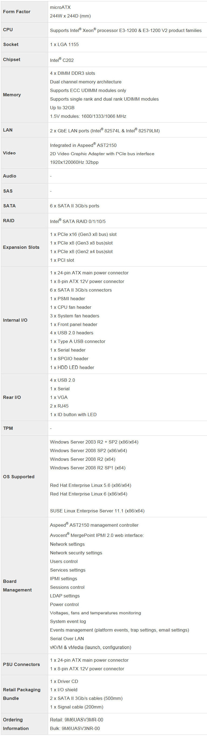The width and height of the screenshot is (207, 737).
Task: Click the "1 x PSMI header" line
Action: pos(67,298)
